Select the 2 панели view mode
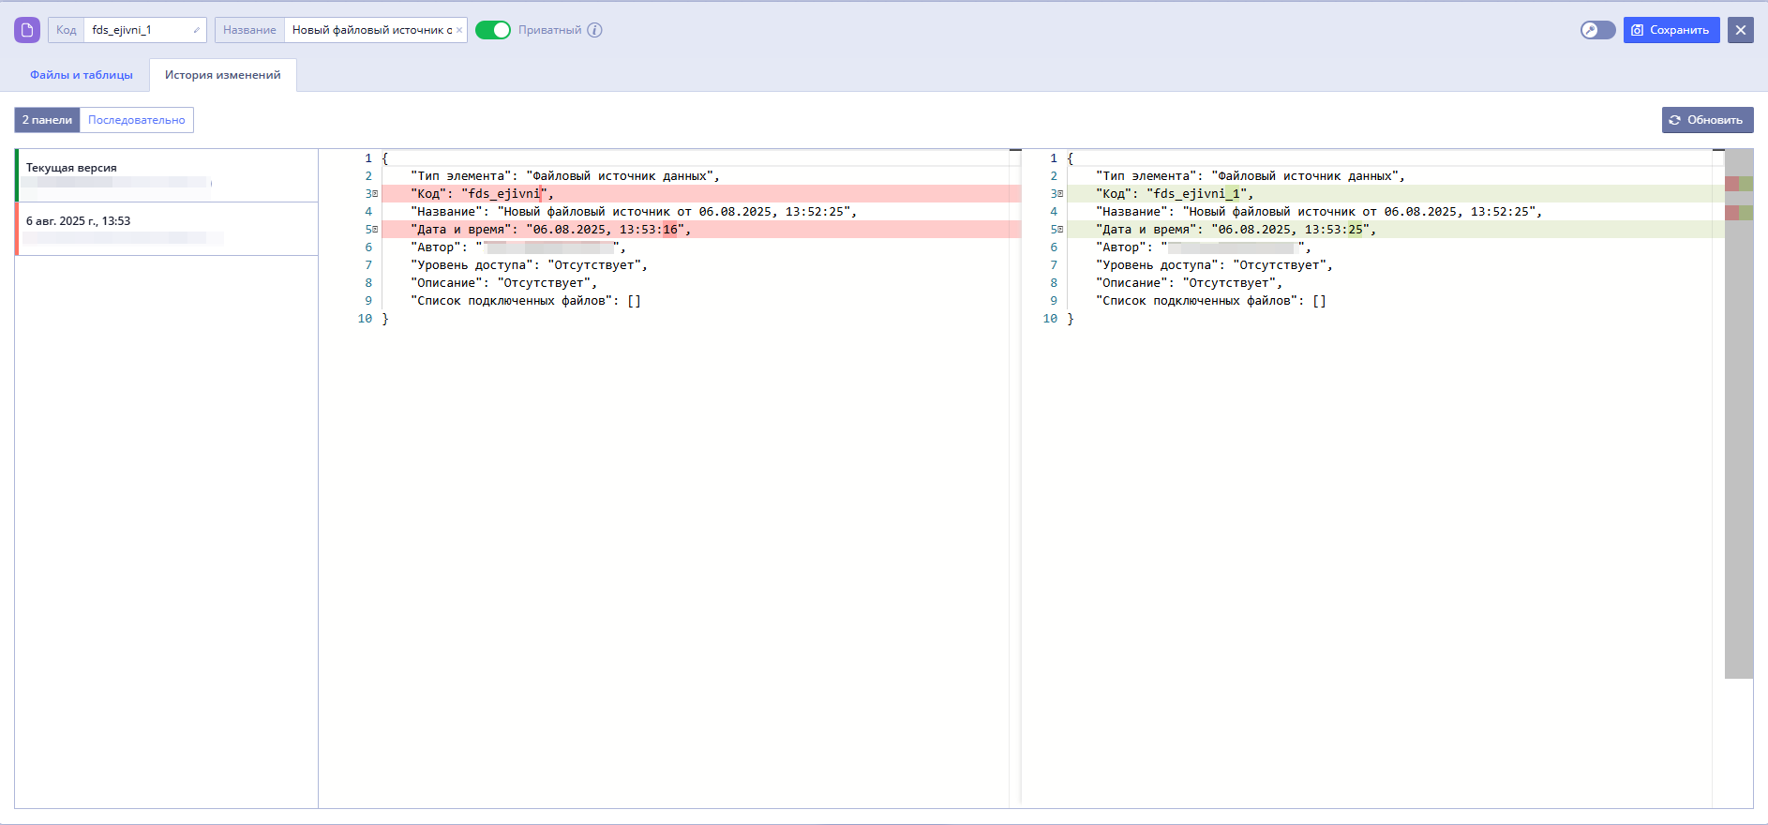 click(47, 120)
